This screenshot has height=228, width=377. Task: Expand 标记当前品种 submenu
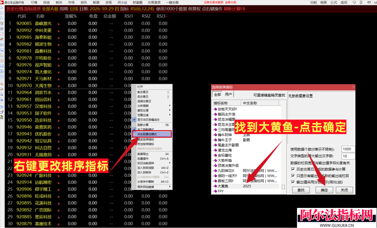(152, 163)
